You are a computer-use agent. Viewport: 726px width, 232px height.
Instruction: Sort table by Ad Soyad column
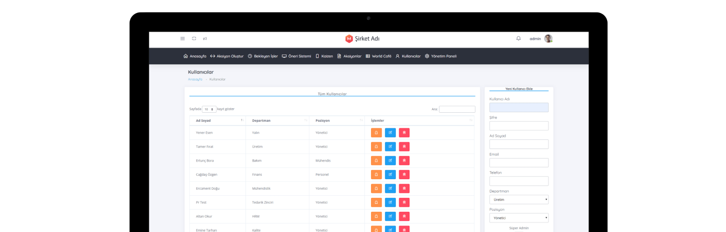[217, 120]
